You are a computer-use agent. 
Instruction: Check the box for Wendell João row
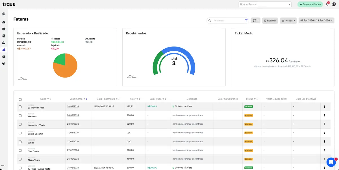click(x=20, y=107)
